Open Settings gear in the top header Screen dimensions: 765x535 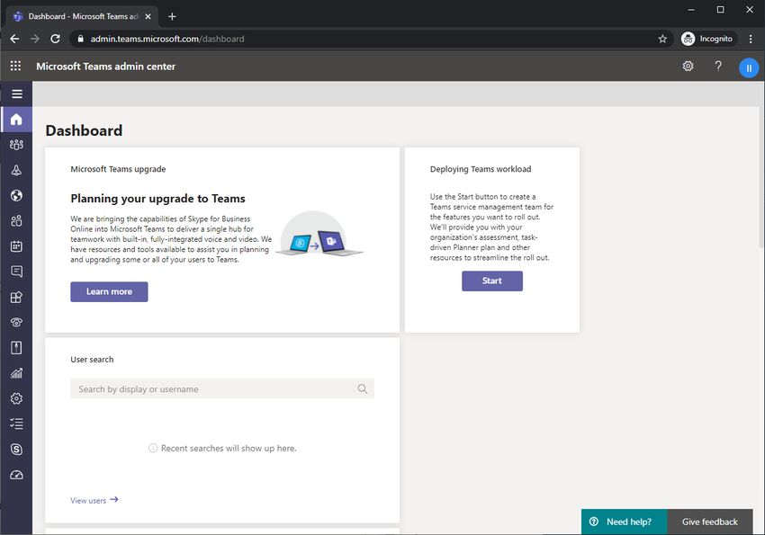click(x=688, y=67)
